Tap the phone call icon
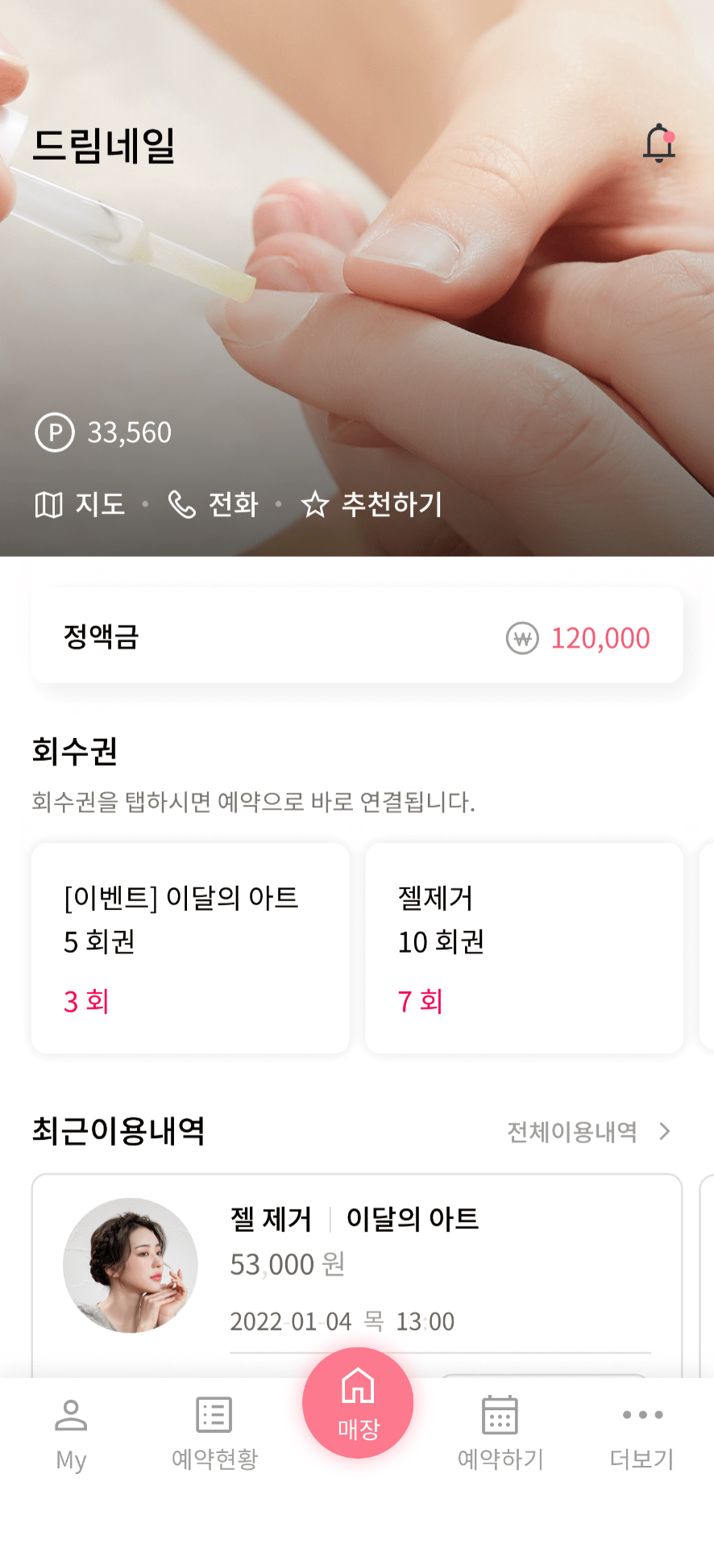Viewport: 714px width, 1549px height. pyautogui.click(x=181, y=505)
